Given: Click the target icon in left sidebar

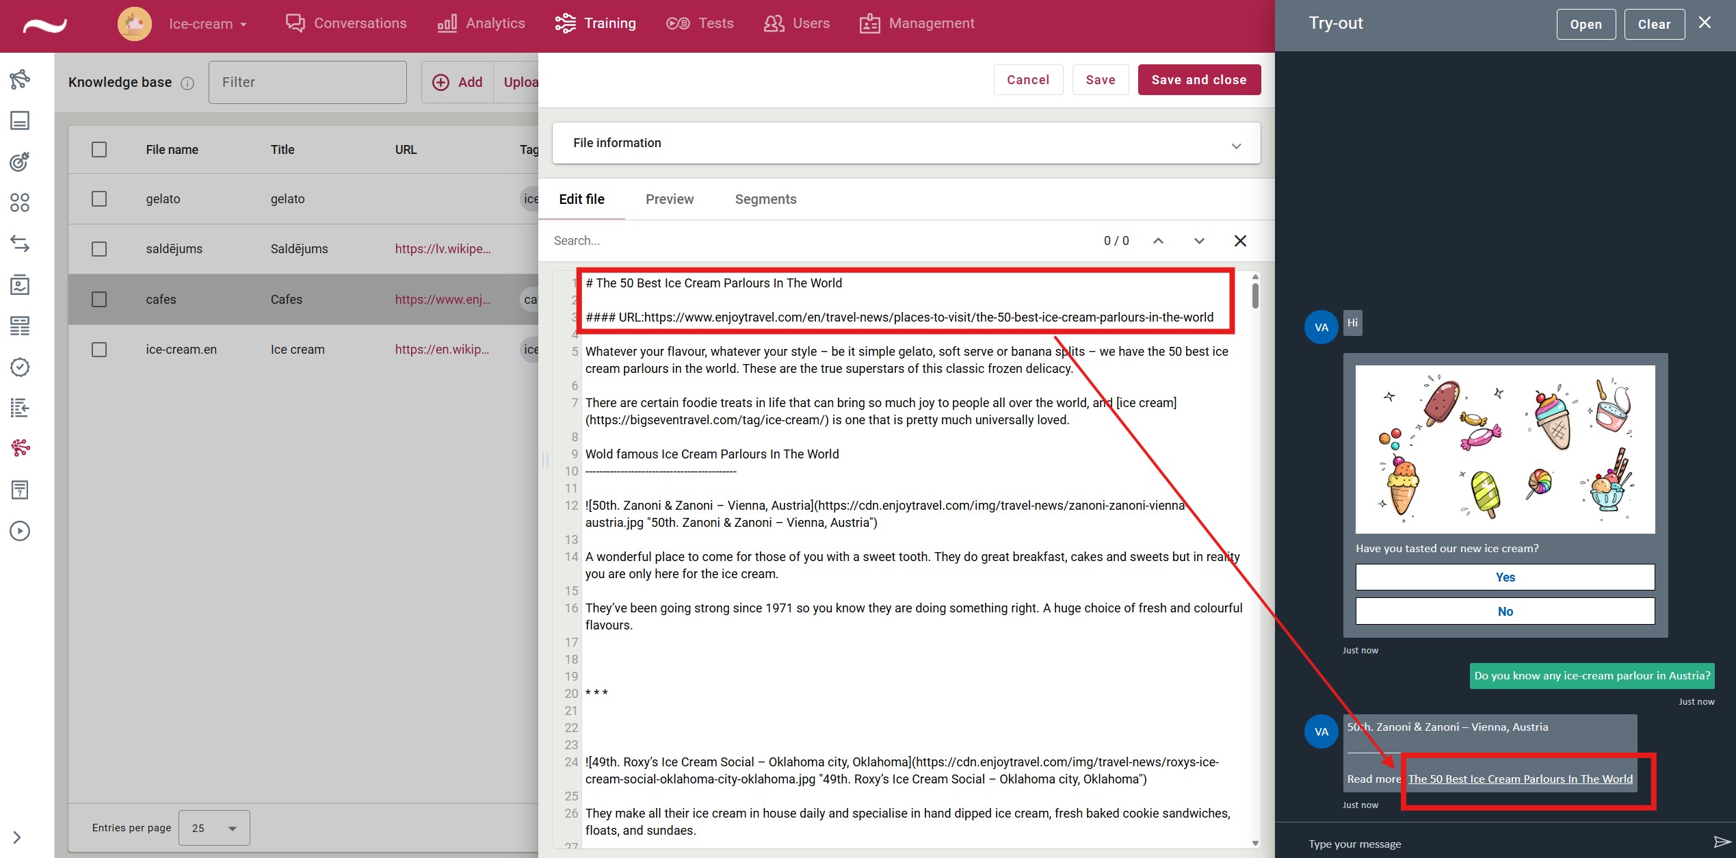Looking at the screenshot, I should point(20,161).
